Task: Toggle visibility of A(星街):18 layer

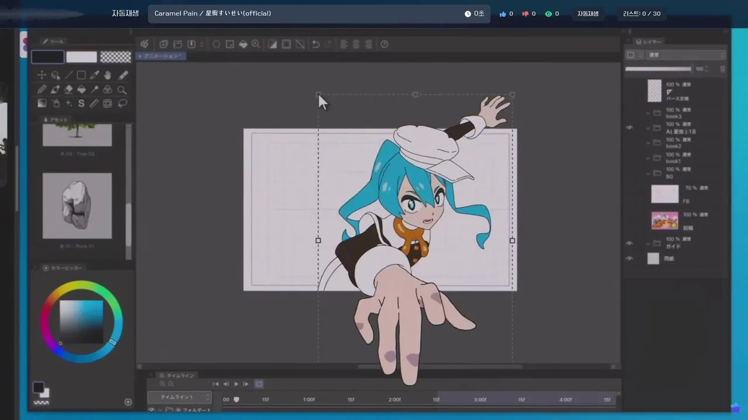Action: (x=629, y=128)
